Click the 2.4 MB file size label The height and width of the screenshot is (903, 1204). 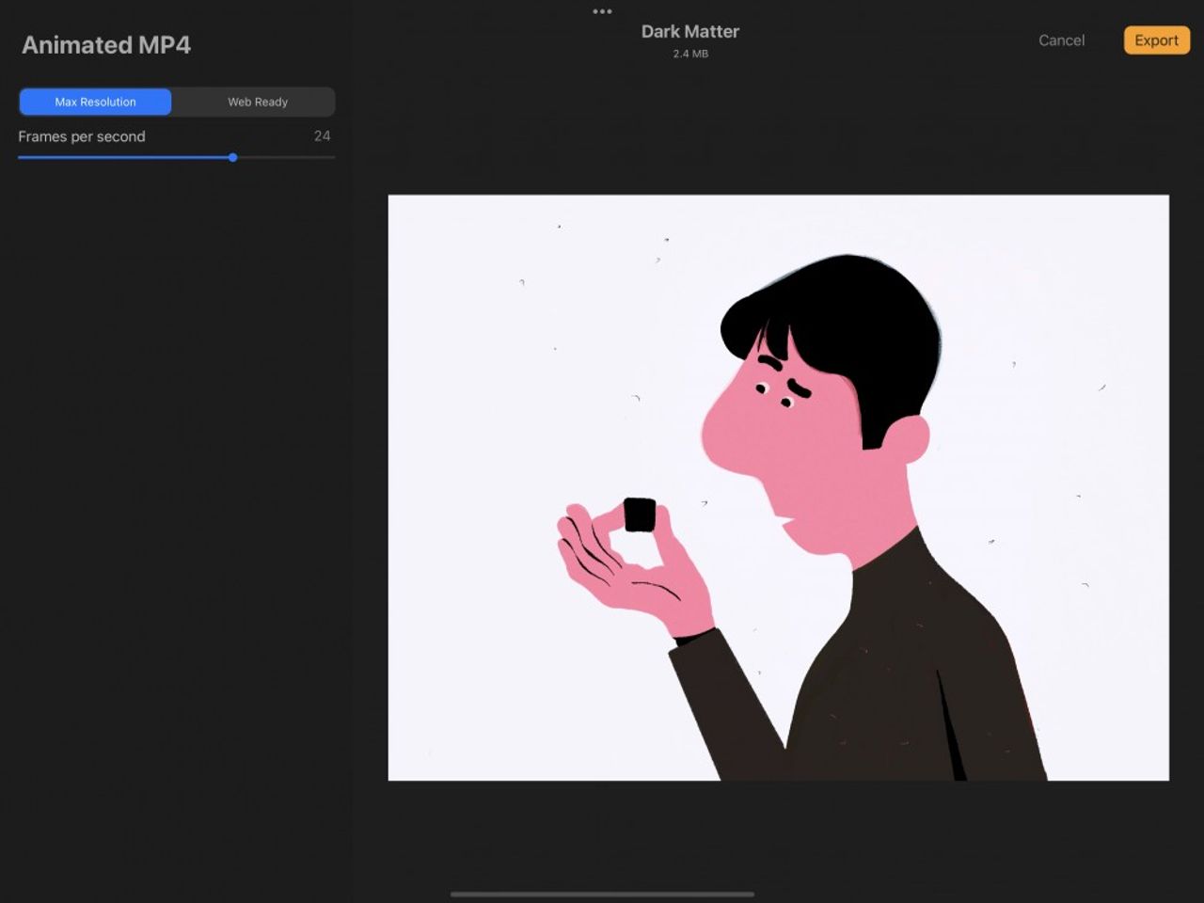point(690,53)
